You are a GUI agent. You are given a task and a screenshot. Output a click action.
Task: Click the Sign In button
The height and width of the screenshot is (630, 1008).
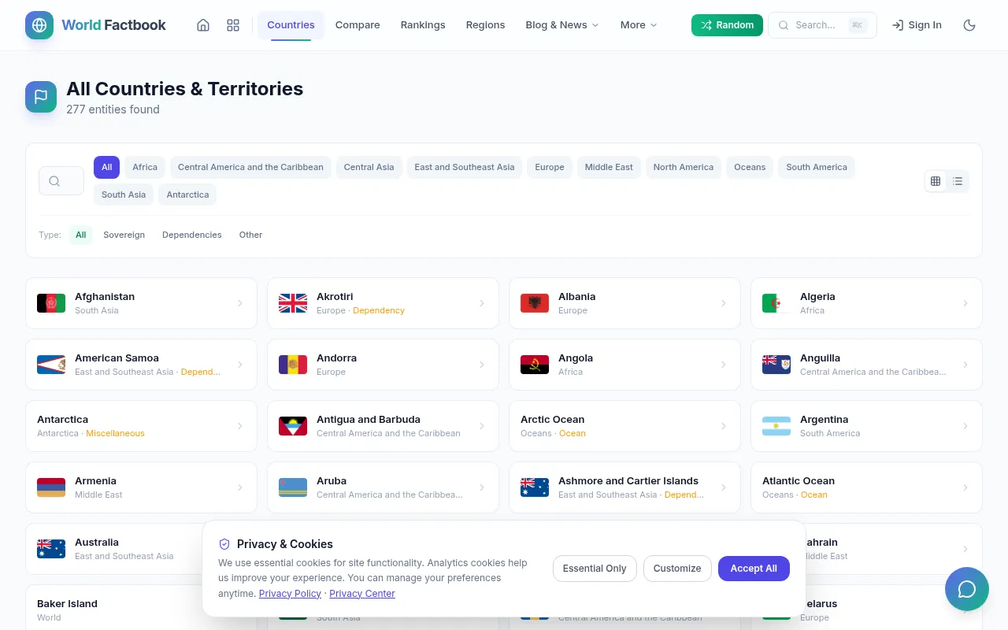917,25
